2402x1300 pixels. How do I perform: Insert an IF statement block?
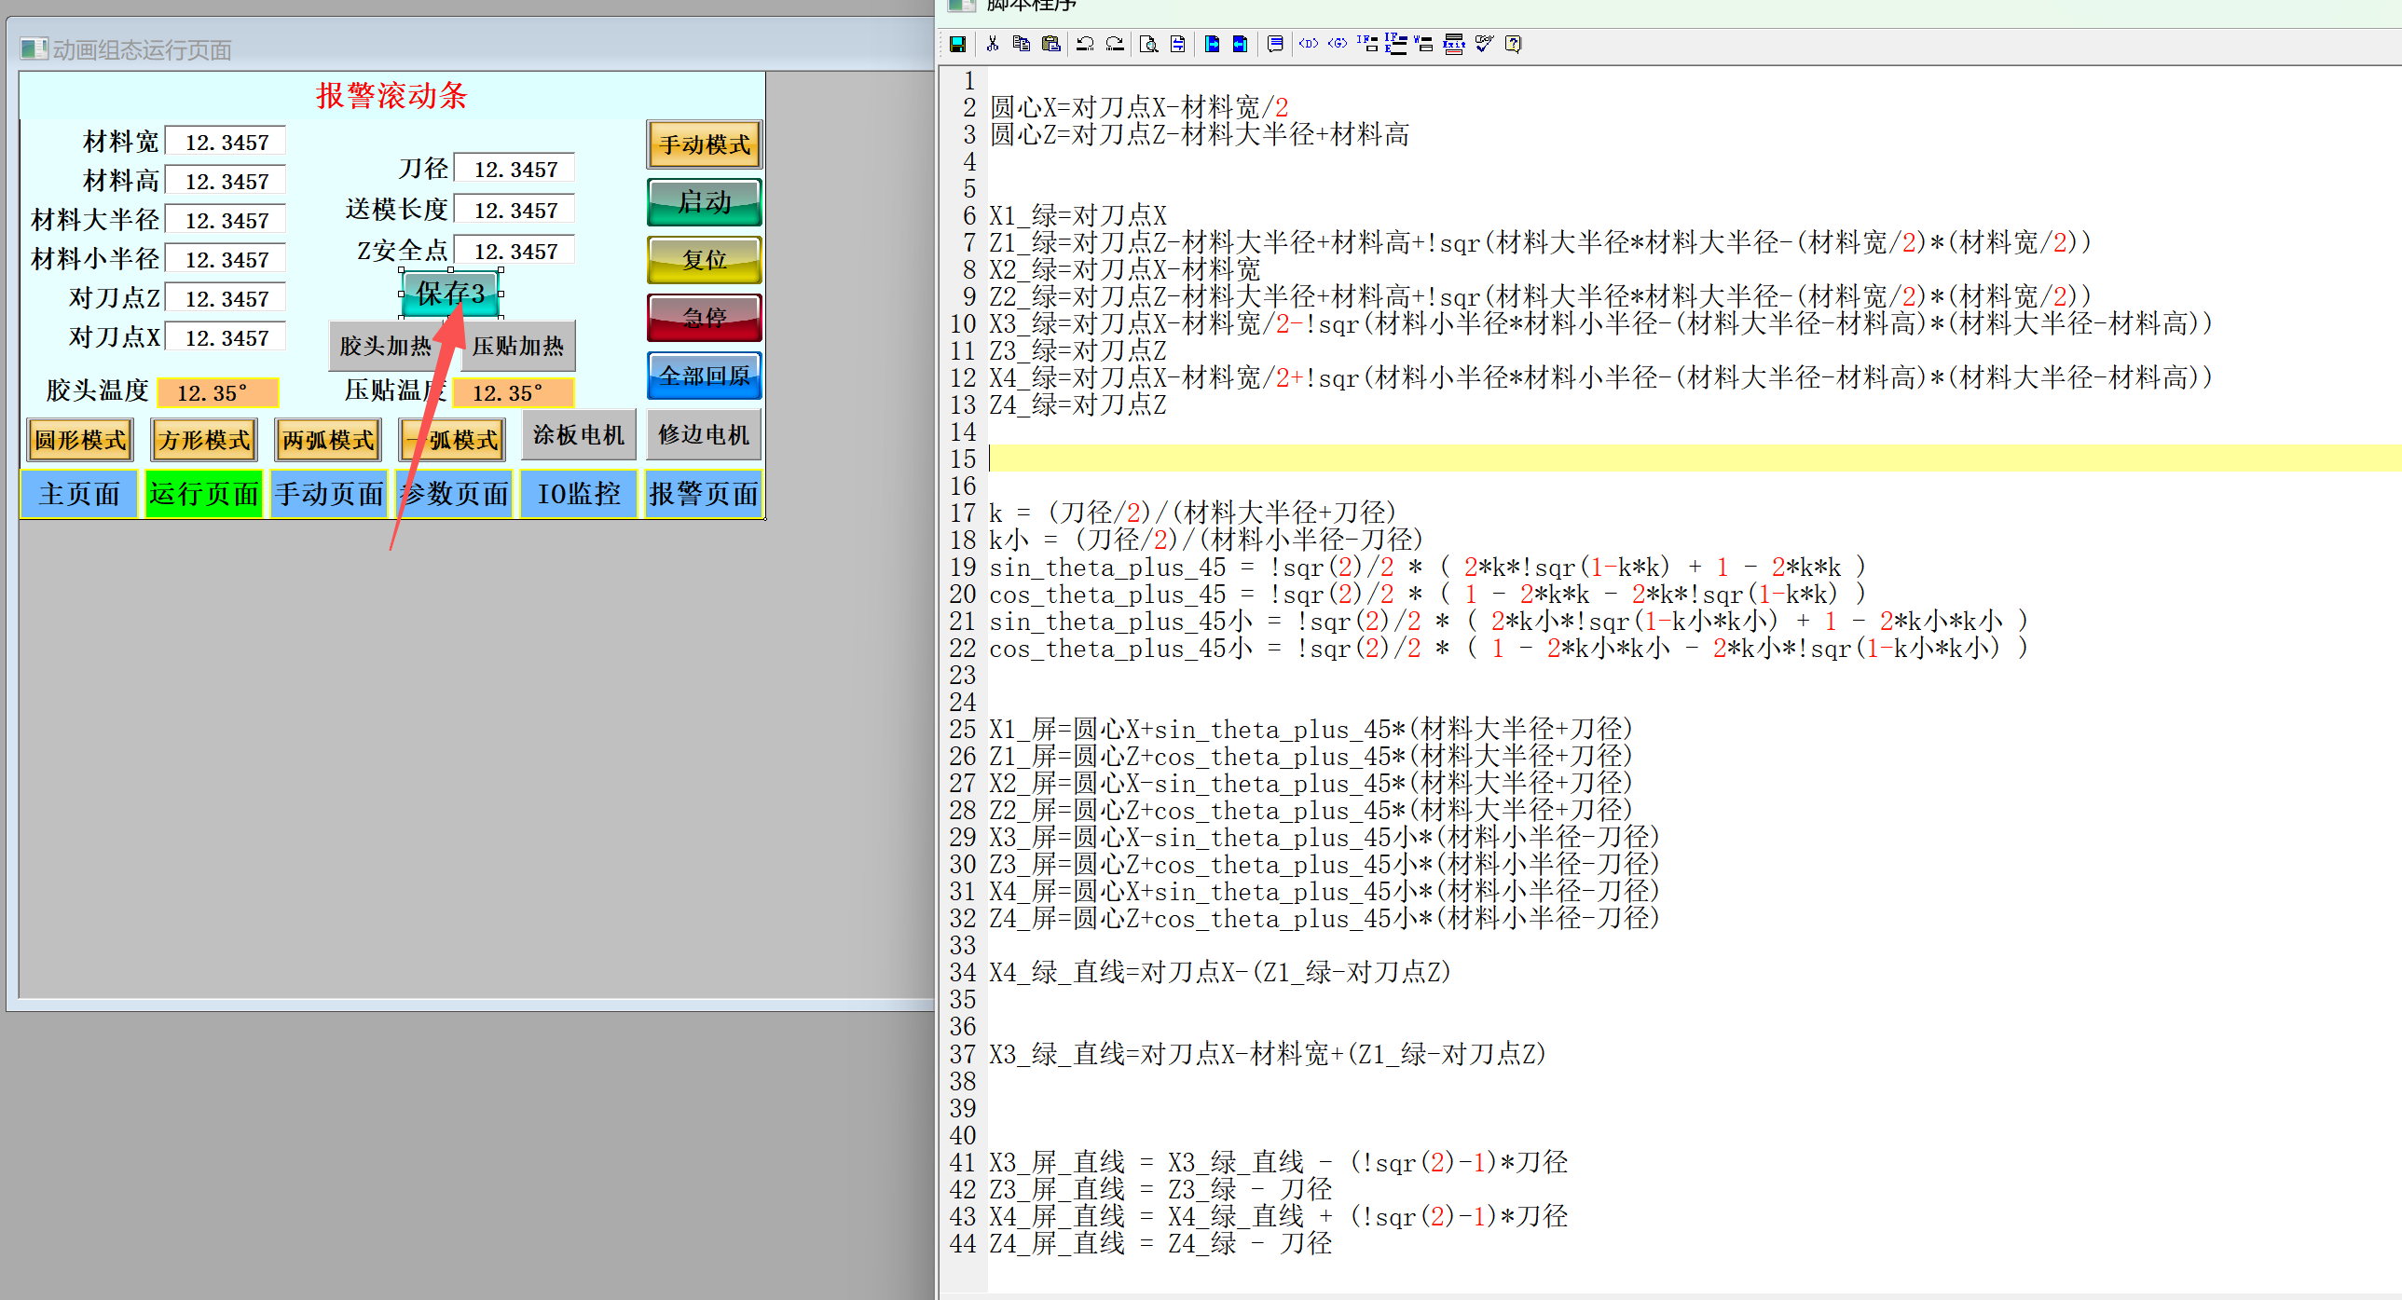(x=1367, y=44)
